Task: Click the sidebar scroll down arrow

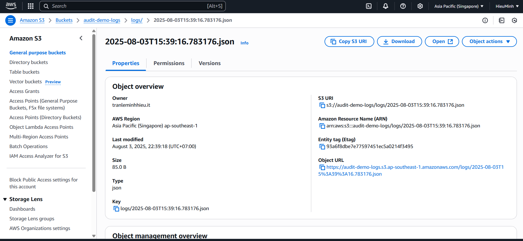Action: click(94, 236)
